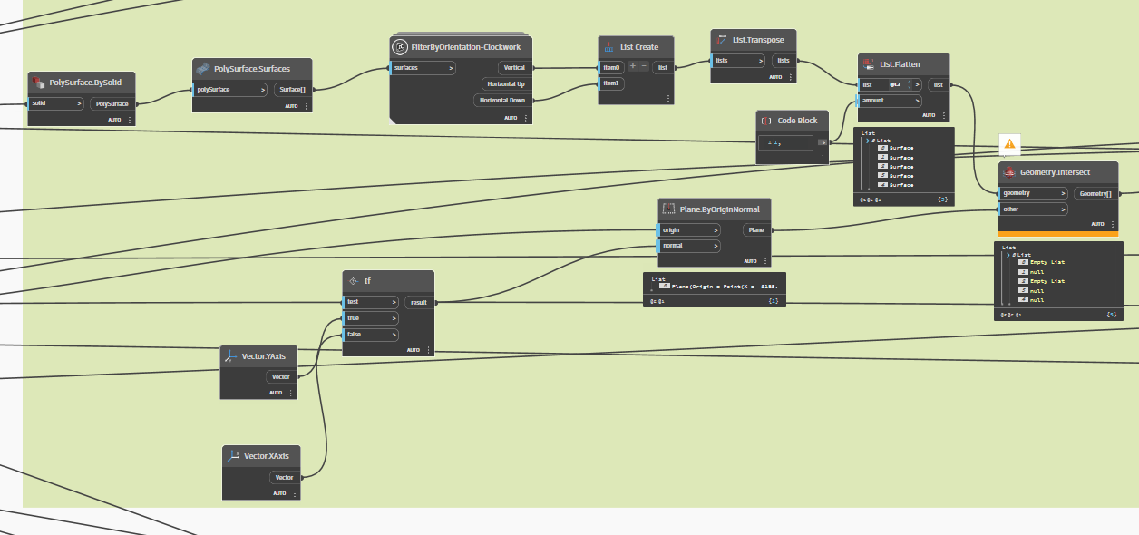Image resolution: width=1139 pixels, height=535 pixels.
Task: Click the Geometry.Intersect node icon
Action: [1008, 171]
